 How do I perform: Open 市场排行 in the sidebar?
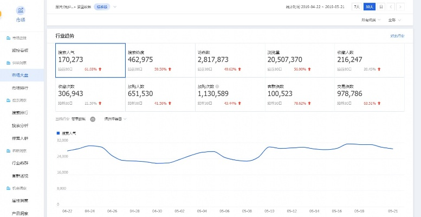pos(20,87)
